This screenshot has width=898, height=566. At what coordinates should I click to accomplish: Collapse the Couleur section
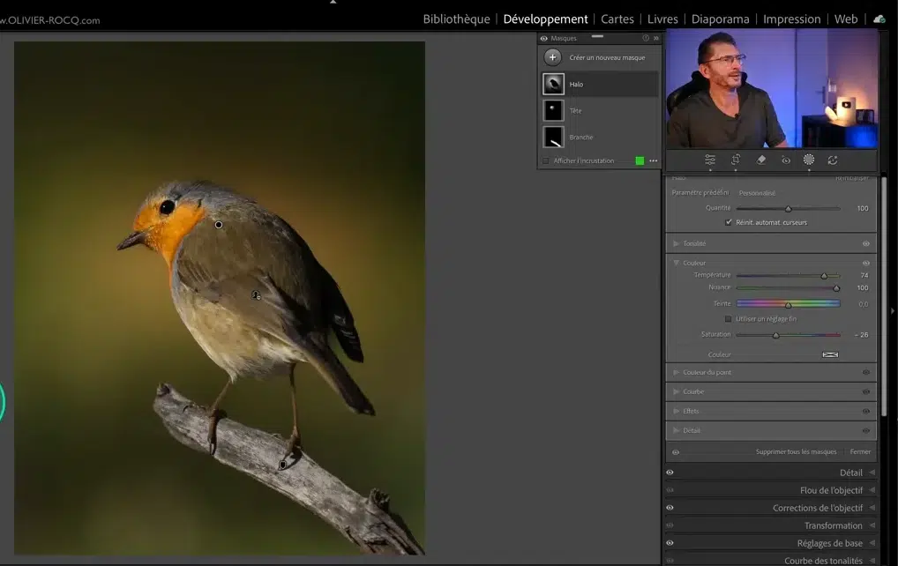[x=677, y=263]
